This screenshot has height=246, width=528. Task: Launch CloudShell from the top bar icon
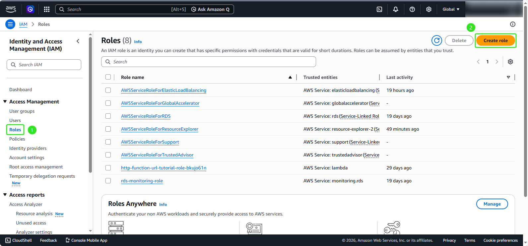point(379,9)
